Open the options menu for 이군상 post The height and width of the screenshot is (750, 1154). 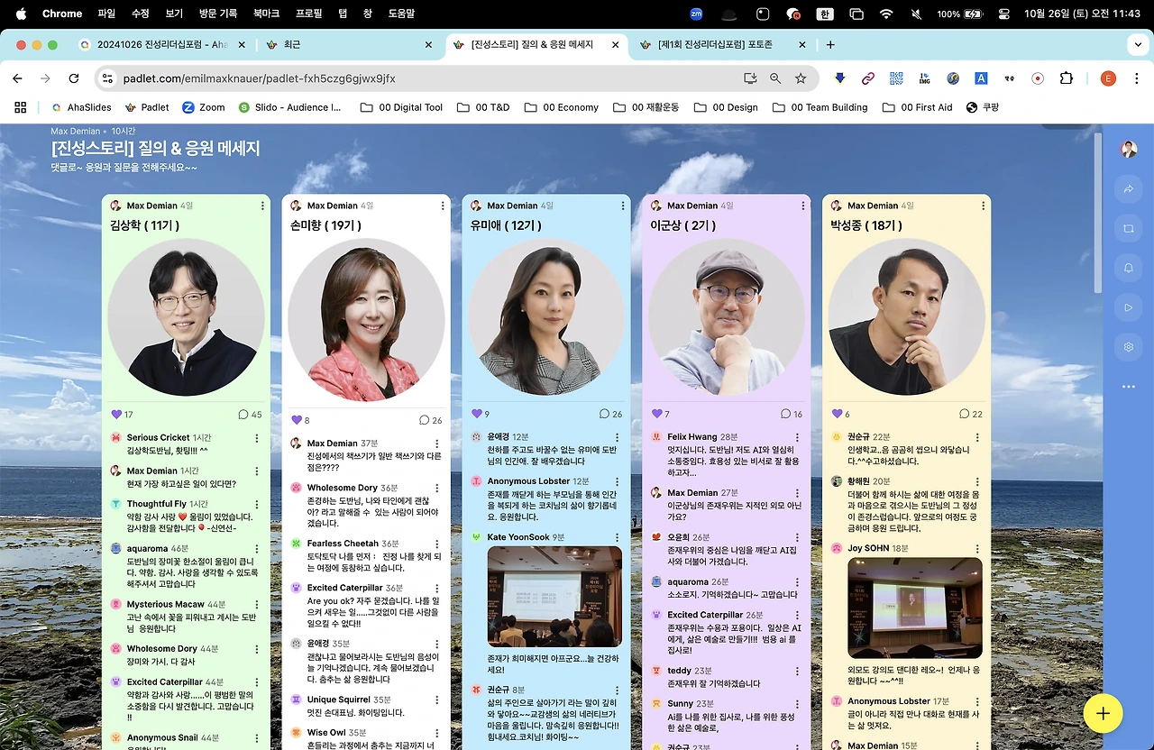[802, 206]
